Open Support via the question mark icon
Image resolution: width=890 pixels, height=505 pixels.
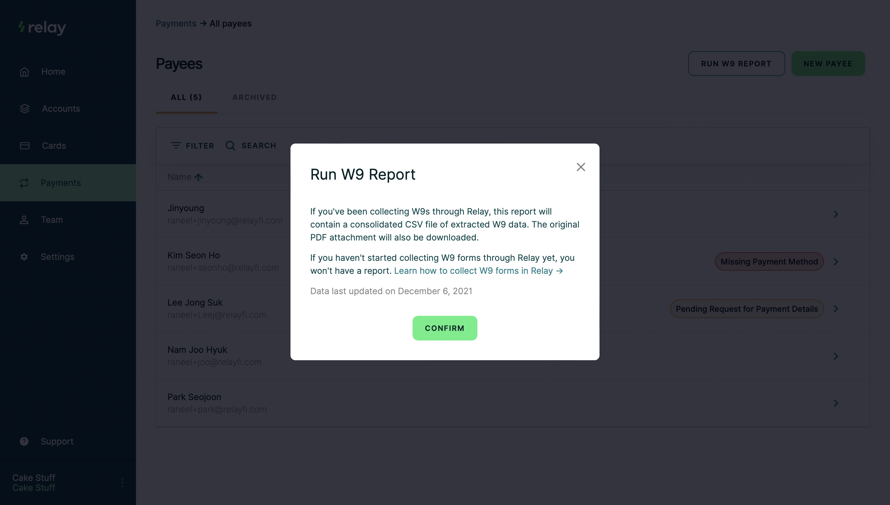pos(24,441)
